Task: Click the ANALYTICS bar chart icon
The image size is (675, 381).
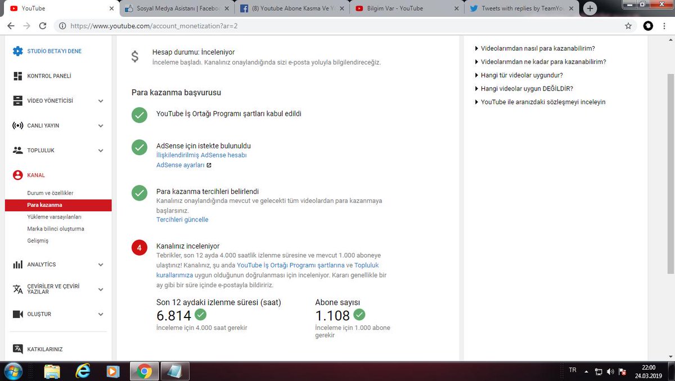Action: [17, 264]
